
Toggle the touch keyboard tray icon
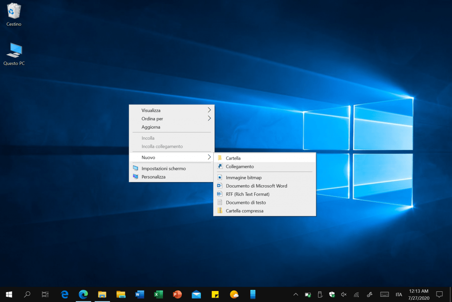[384, 294]
